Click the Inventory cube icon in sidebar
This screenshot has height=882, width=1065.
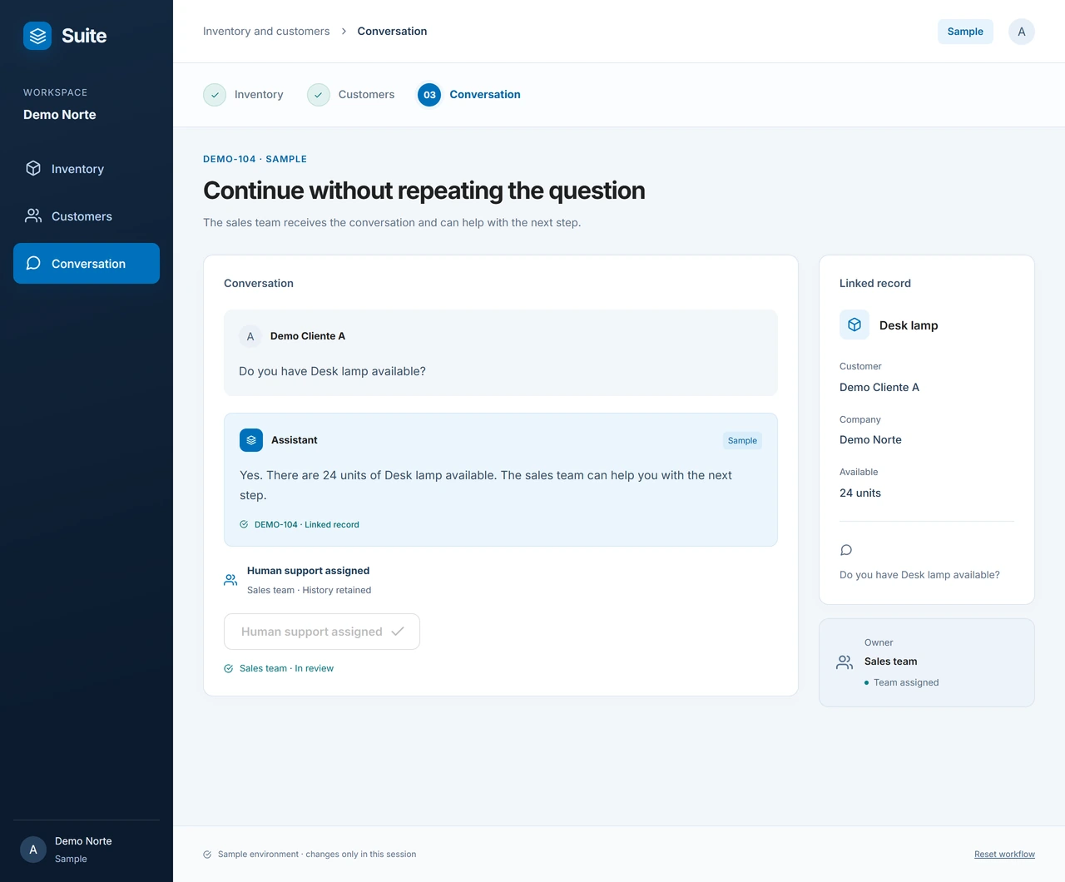(33, 168)
